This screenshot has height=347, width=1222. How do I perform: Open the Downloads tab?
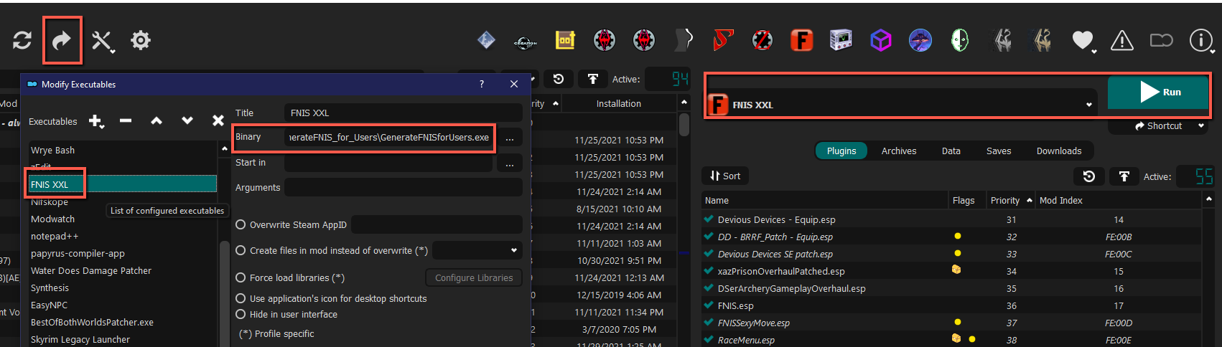click(x=1059, y=151)
